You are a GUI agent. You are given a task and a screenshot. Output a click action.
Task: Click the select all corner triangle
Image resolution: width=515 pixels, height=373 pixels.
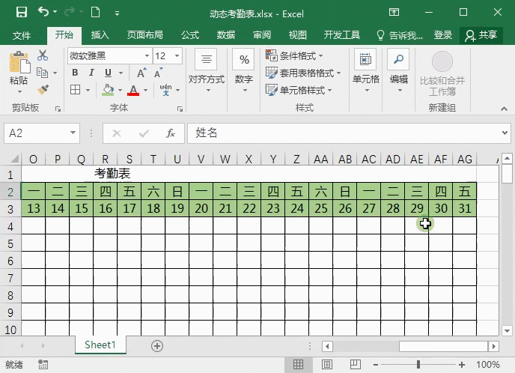coord(14,160)
